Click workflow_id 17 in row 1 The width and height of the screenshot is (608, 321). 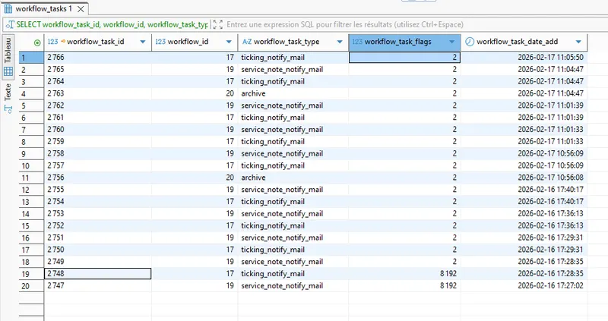click(x=195, y=58)
